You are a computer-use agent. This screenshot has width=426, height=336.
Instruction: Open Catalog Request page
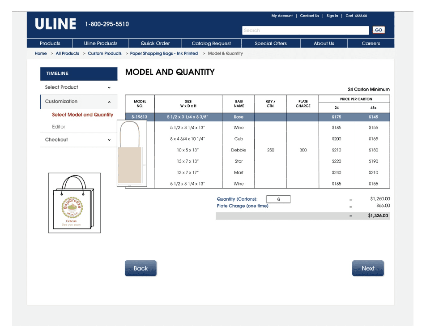coord(211,43)
